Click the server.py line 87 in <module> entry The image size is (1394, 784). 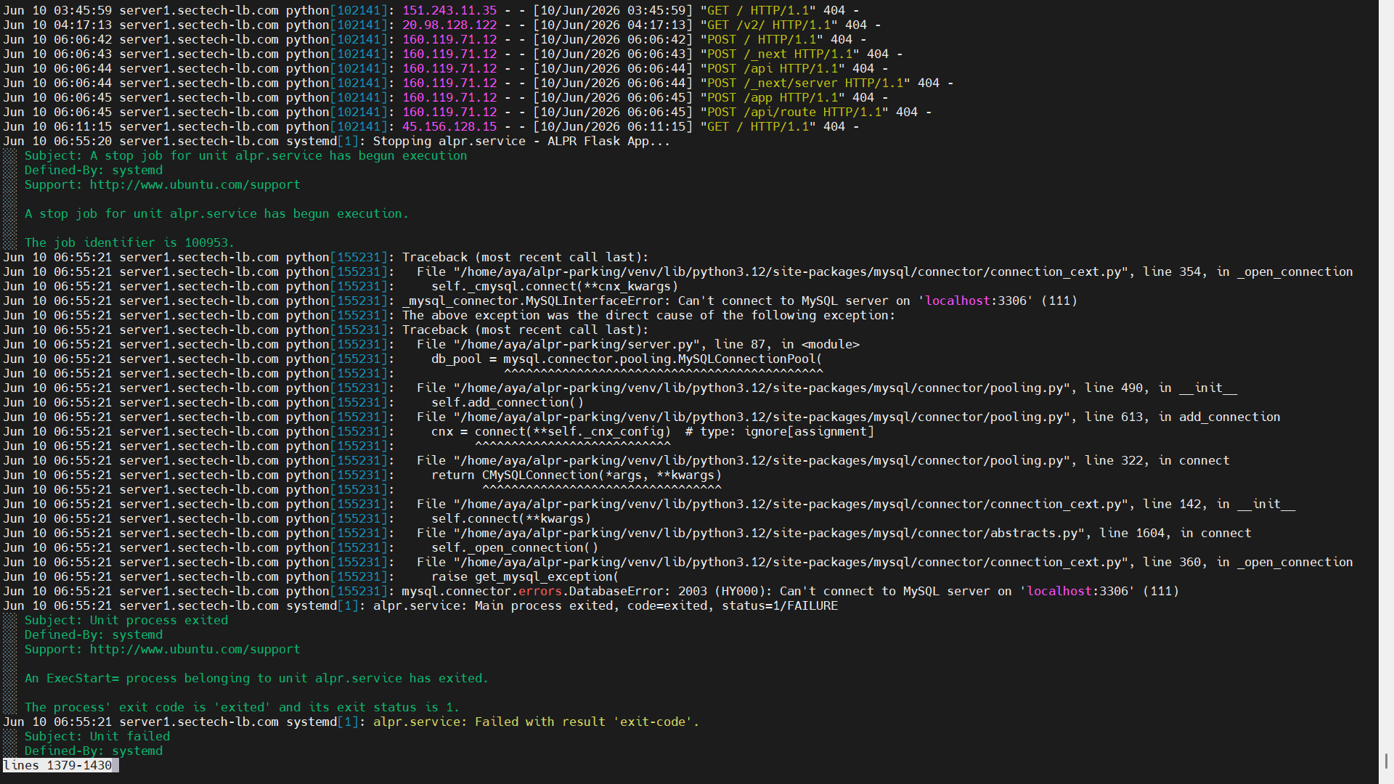[638, 344]
